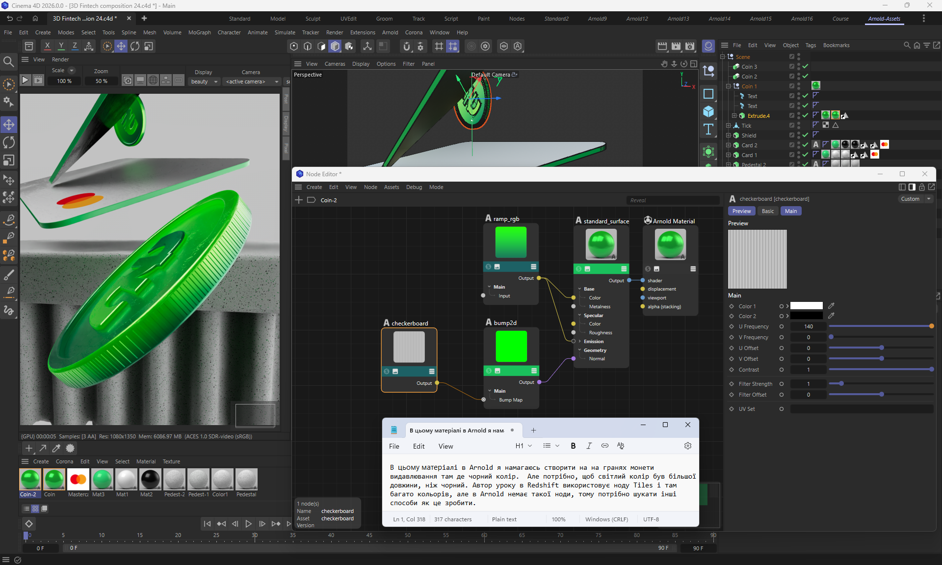
Task: Click the Cube primitive icon
Action: coord(708,111)
